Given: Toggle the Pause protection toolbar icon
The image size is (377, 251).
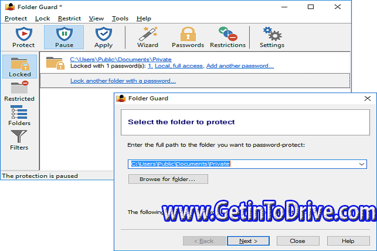Looking at the screenshot, I should coord(64,37).
